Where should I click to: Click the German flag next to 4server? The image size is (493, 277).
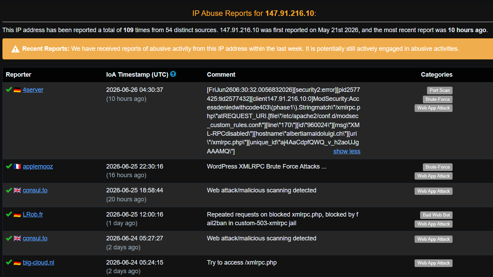click(x=17, y=90)
